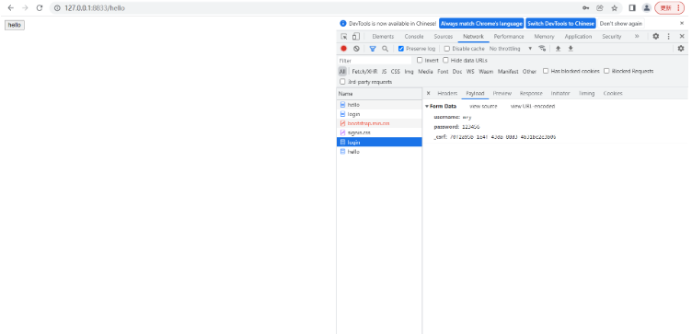
Task: Focus the network Filter text field
Action: (x=375, y=61)
